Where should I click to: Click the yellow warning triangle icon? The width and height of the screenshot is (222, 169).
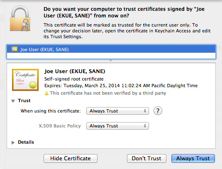point(46,93)
